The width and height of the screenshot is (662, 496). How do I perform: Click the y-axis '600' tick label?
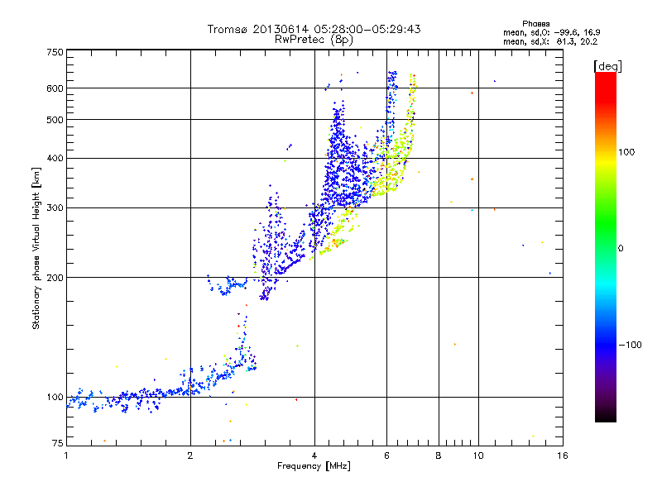[55, 88]
